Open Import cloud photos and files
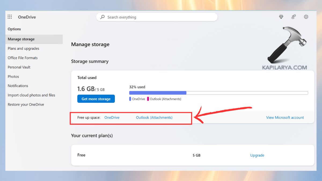 click(31, 95)
